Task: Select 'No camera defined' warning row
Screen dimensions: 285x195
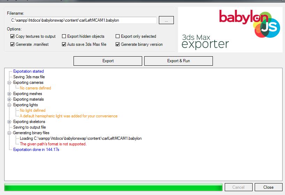Action: 35,88
